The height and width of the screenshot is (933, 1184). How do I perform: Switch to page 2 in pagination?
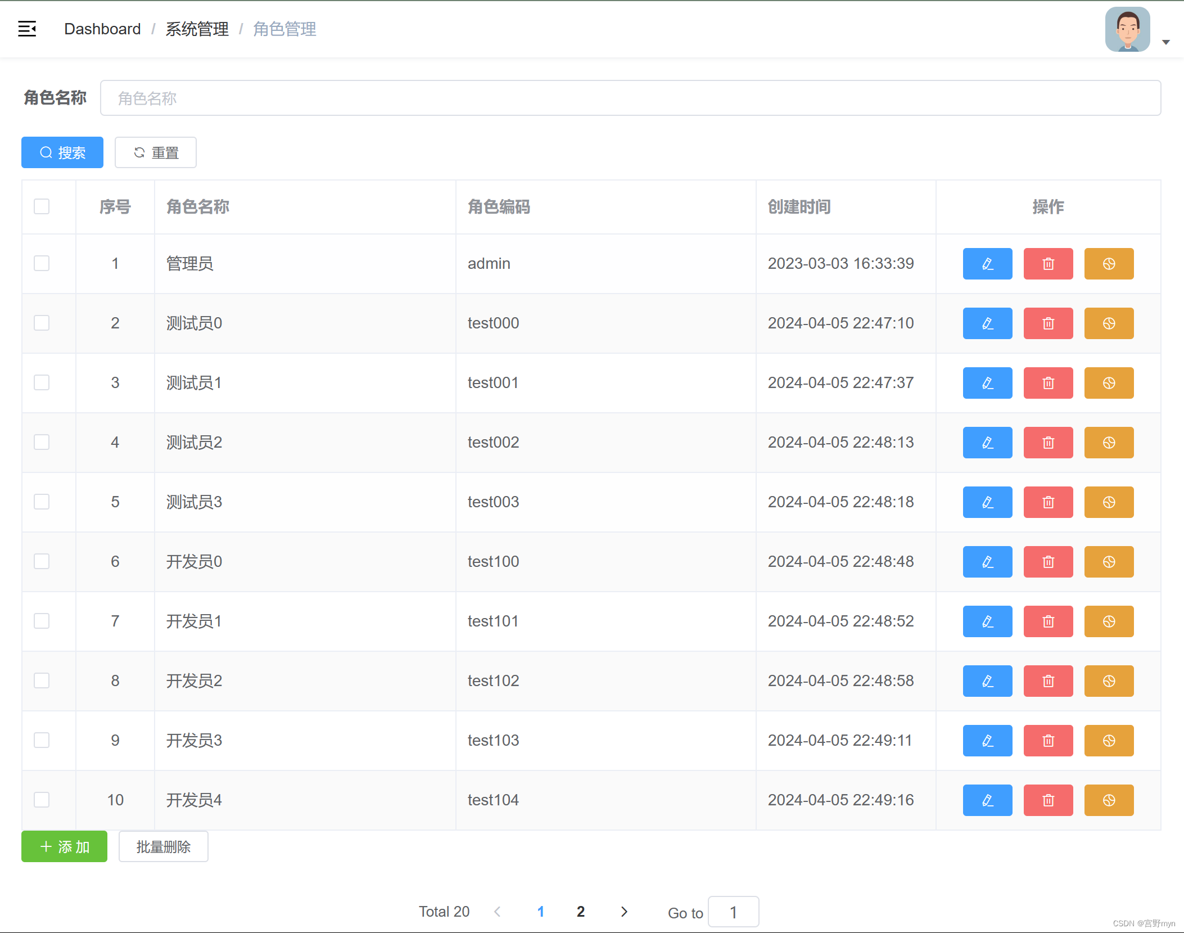tap(581, 912)
